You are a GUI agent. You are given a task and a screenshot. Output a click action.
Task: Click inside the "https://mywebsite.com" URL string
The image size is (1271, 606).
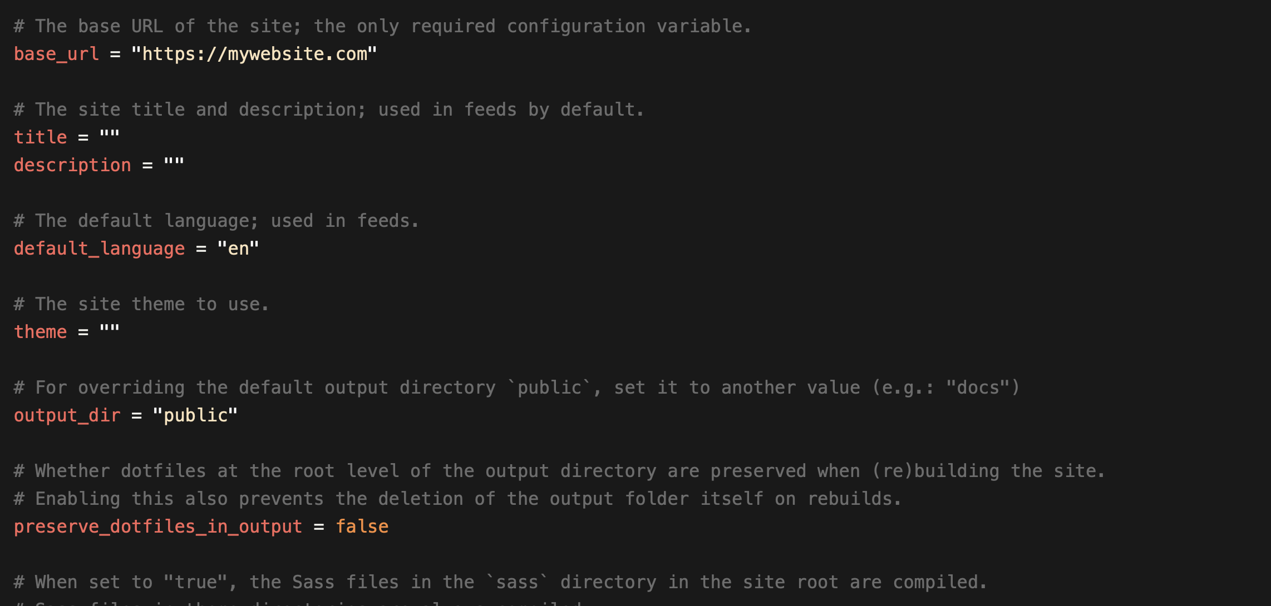254,54
